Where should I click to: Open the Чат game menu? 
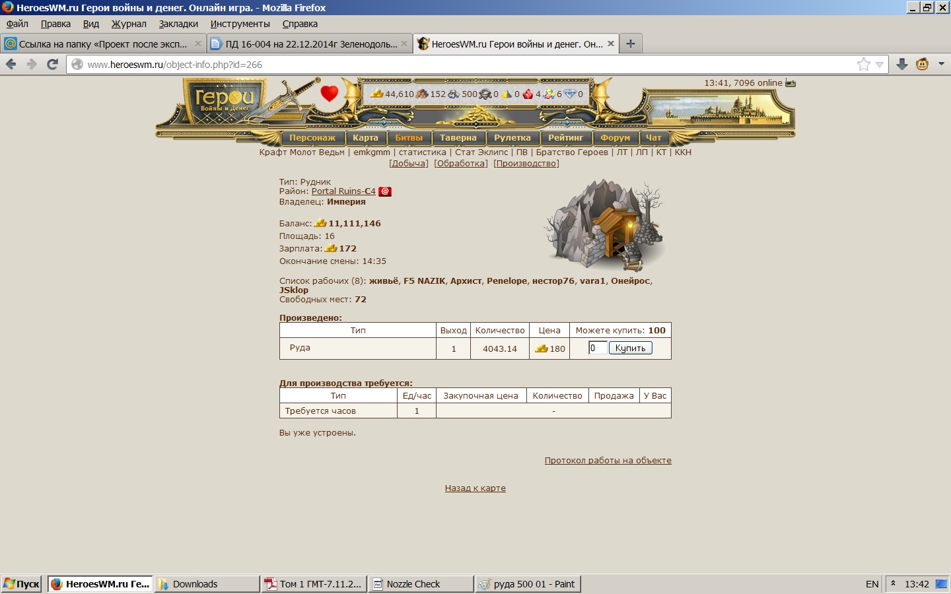654,138
